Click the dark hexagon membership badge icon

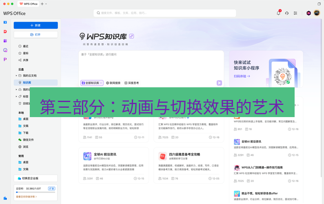pyautogui.click(x=308, y=13)
